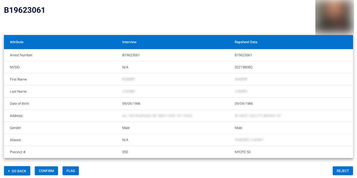The width and height of the screenshot is (357, 178).
Task: Select the Precinct value 050 under Interview
Action: click(x=125, y=152)
